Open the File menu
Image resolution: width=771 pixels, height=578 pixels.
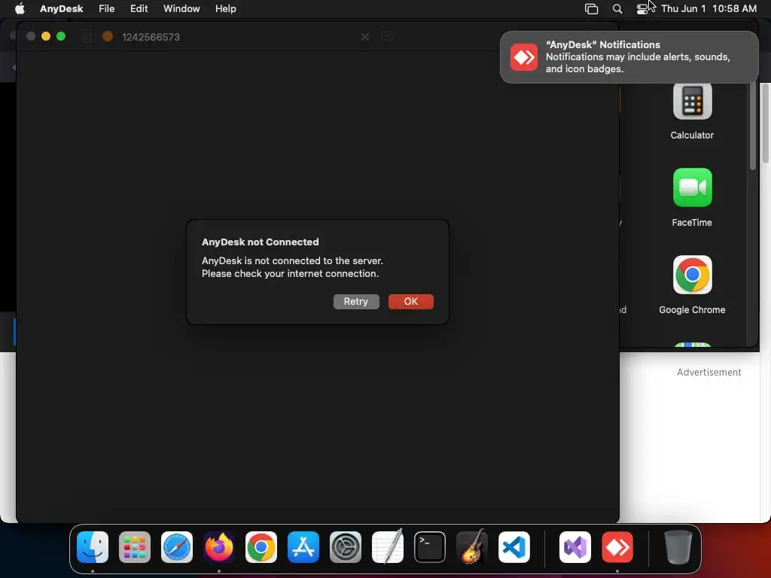tap(107, 8)
